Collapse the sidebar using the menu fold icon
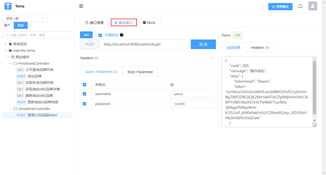The image size is (326, 175). 81,6
